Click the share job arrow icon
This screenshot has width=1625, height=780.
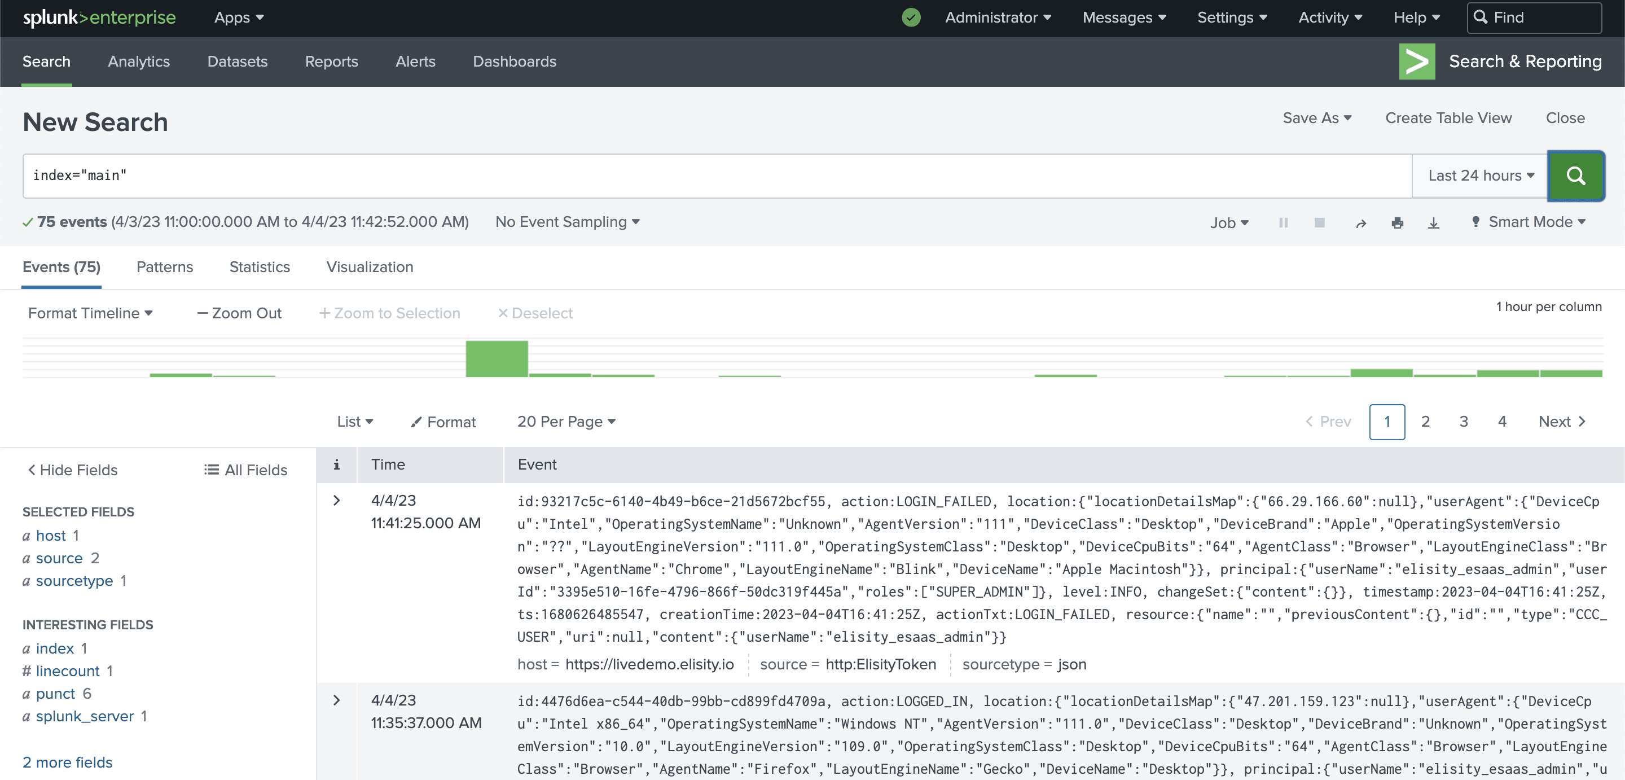pos(1361,223)
